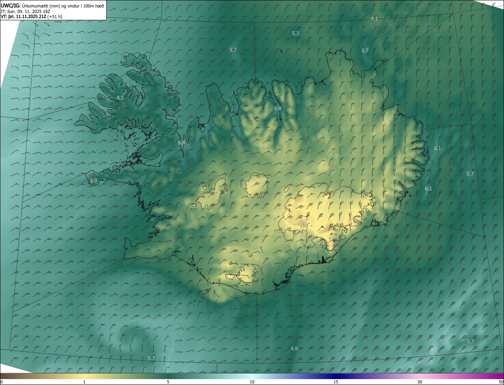Viewport: 504px width, 385px height.
Task: Click the color scale tick label '5'
Action: (168, 382)
